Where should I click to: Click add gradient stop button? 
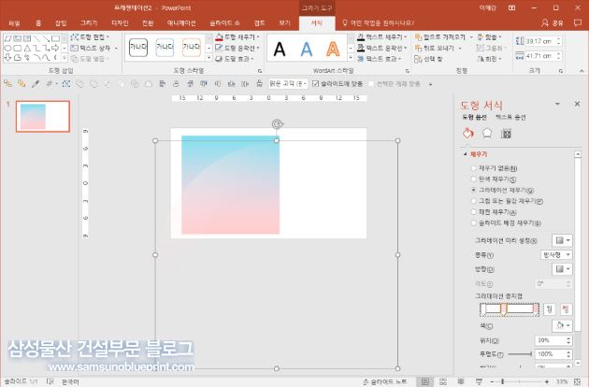point(549,309)
